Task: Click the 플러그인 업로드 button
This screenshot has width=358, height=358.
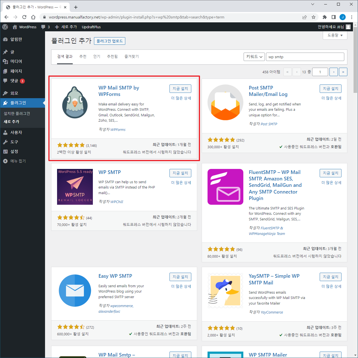Action: coord(110,41)
